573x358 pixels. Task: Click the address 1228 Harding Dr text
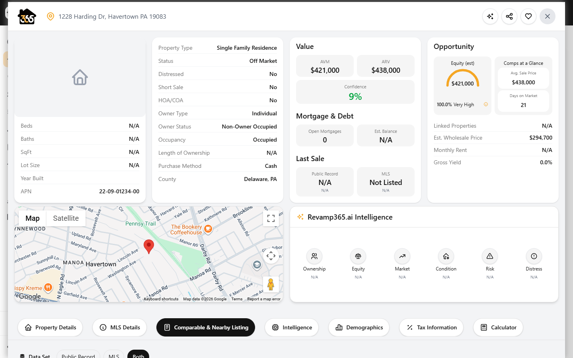point(112,16)
